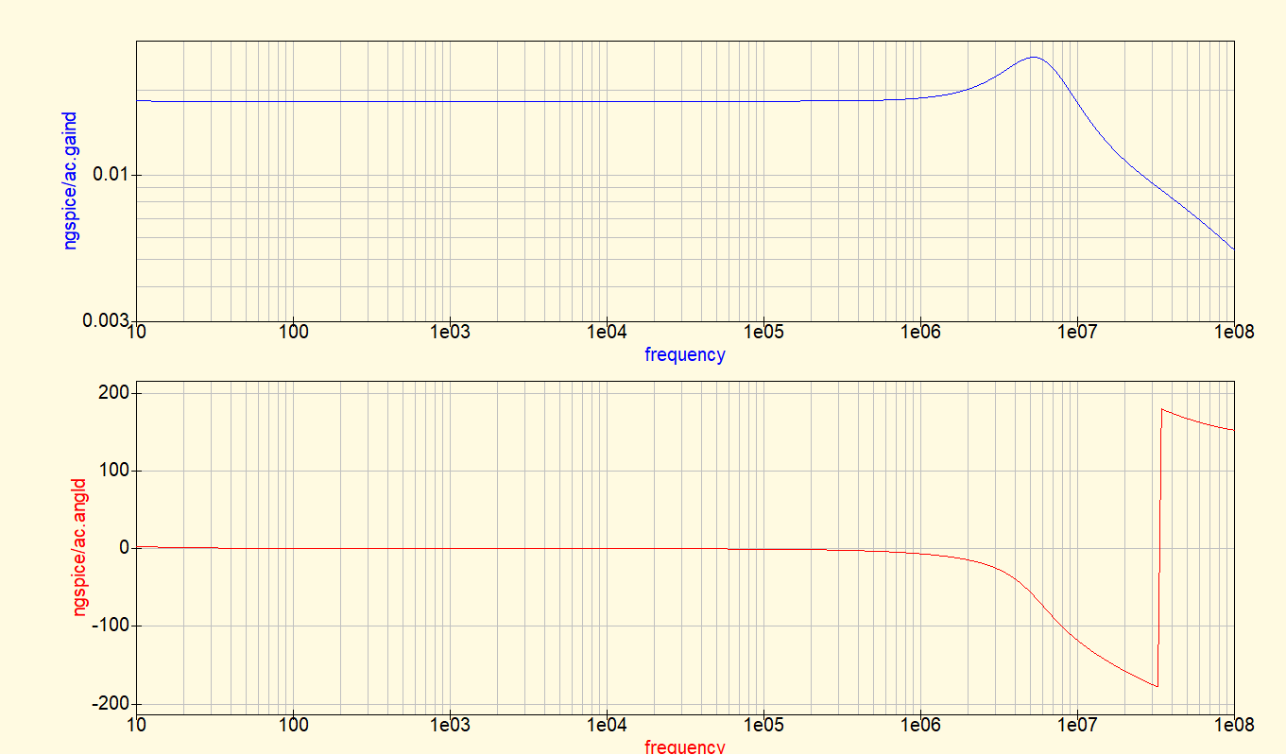Click the red phase curve minimum near -180

coord(1156,686)
